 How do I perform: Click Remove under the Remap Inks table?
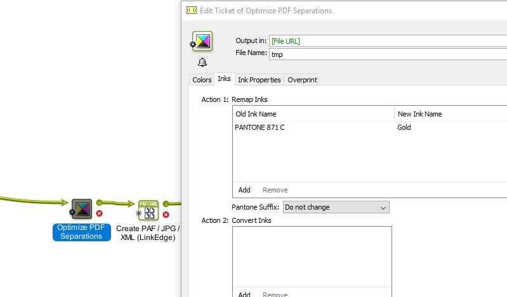tap(275, 190)
